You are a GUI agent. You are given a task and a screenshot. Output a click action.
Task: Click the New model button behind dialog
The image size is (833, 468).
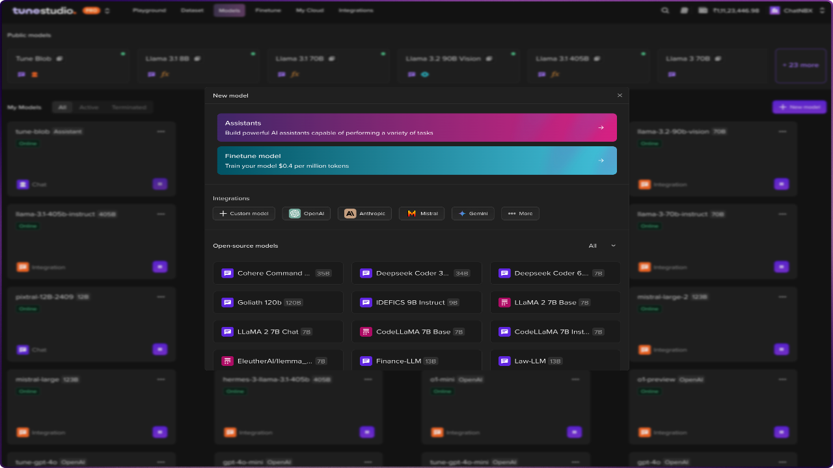799,107
